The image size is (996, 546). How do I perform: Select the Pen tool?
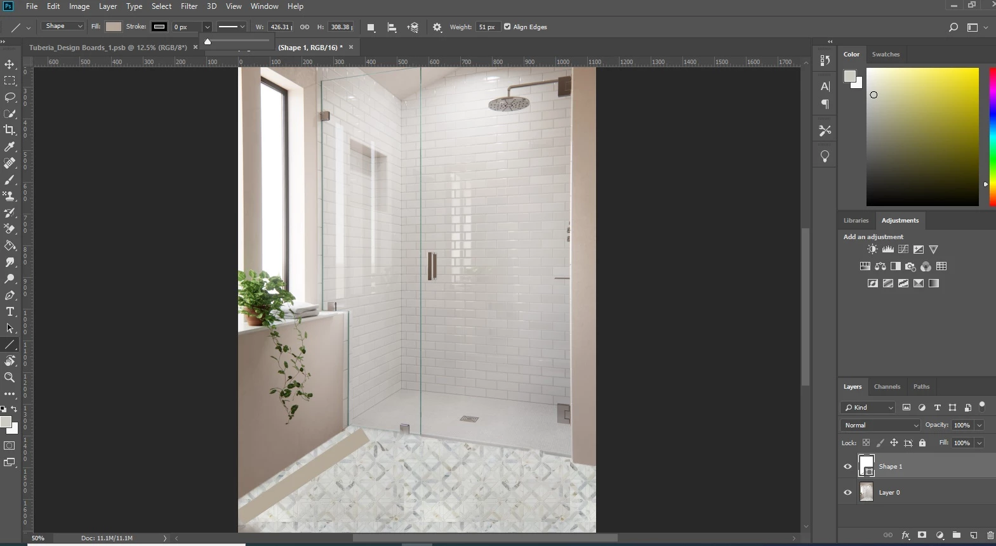(10, 295)
